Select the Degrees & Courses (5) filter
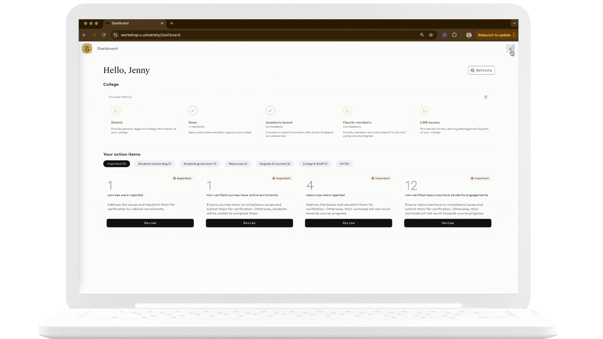The width and height of the screenshot is (603, 339). point(275,164)
